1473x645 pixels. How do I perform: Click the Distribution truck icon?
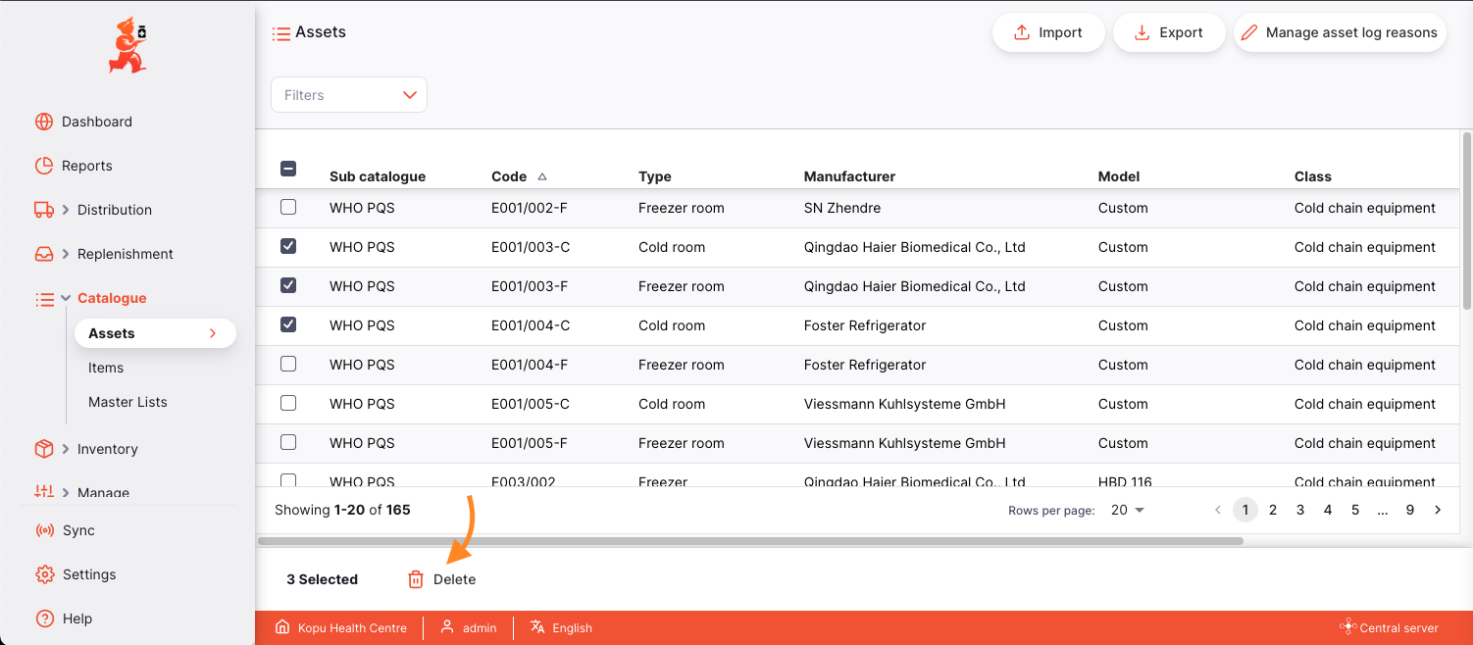(44, 210)
